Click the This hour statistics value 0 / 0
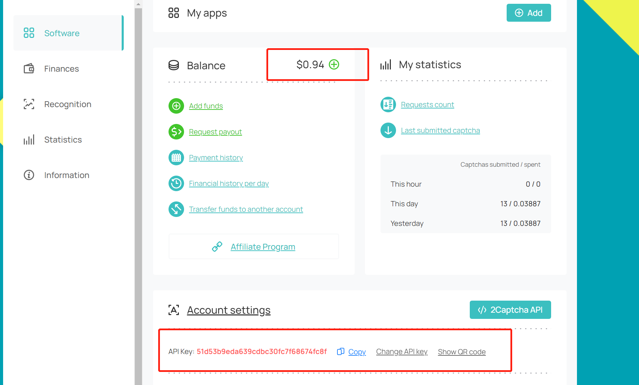This screenshot has height=385, width=639. tap(533, 184)
